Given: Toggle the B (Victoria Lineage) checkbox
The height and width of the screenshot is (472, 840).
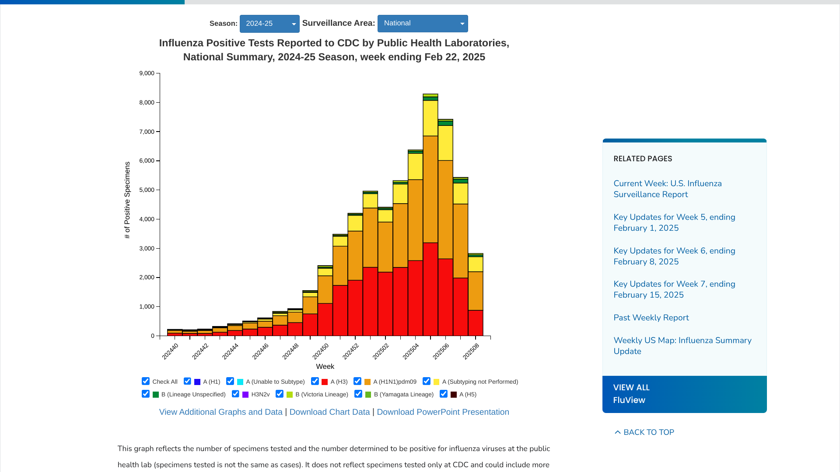Looking at the screenshot, I should pyautogui.click(x=280, y=394).
